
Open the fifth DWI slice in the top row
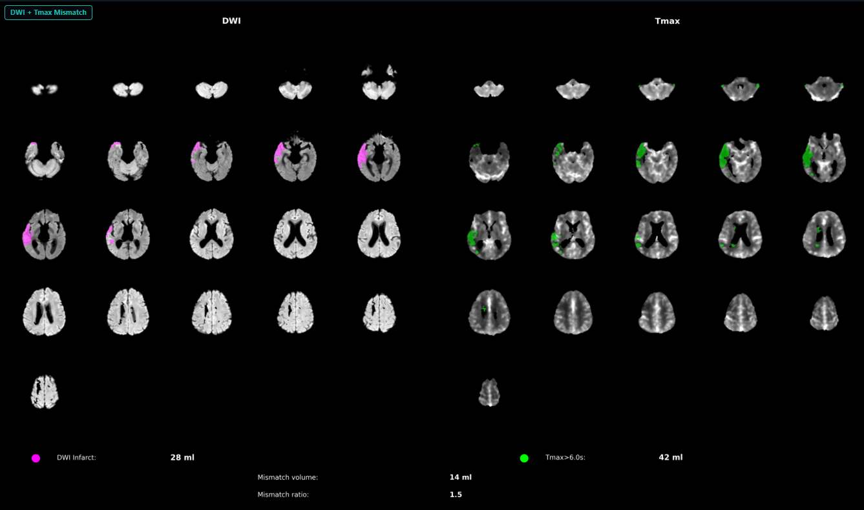(x=379, y=82)
